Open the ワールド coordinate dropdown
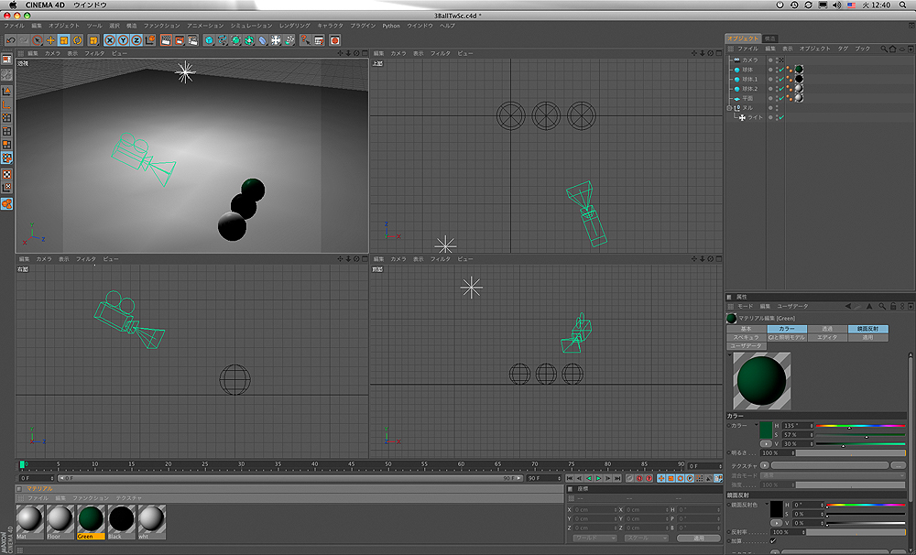 click(x=594, y=539)
